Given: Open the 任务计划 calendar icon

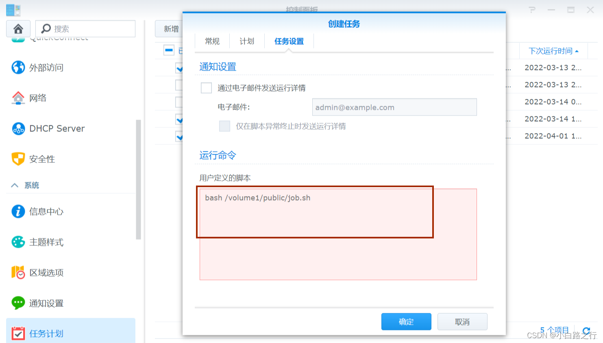Looking at the screenshot, I should coord(18,334).
